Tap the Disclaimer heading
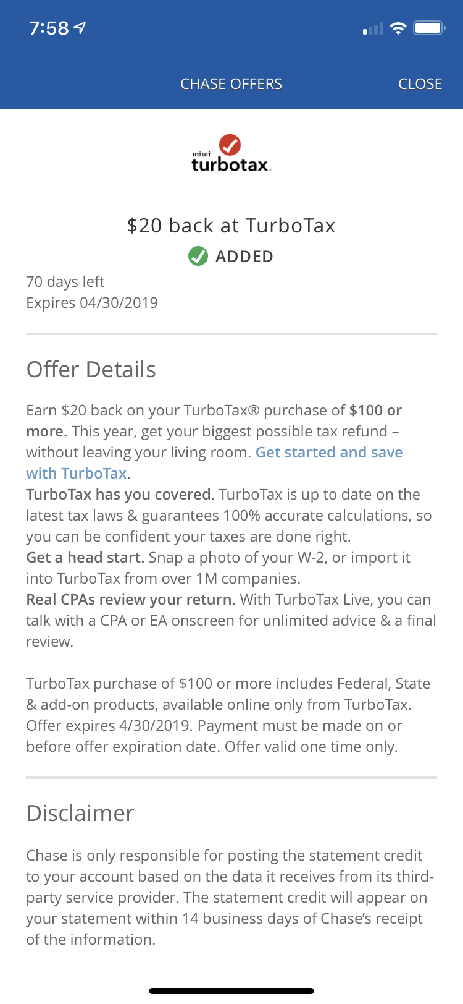The width and height of the screenshot is (463, 1004). tap(80, 814)
